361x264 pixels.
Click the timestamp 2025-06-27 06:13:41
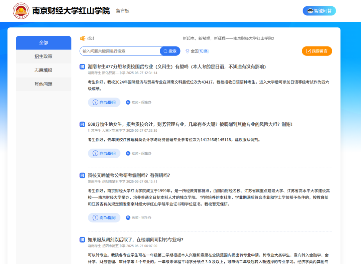tap(142, 181)
